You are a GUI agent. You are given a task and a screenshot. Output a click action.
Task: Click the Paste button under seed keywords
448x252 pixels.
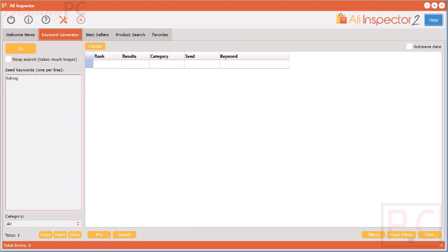point(60,234)
